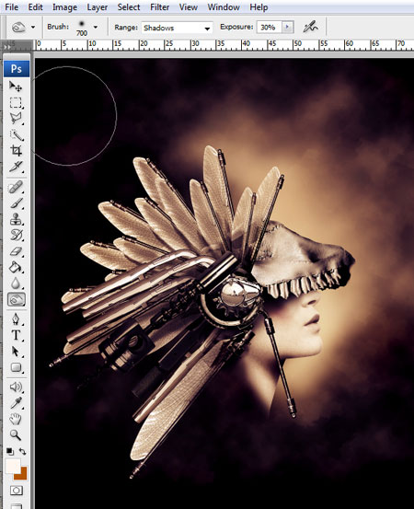The width and height of the screenshot is (414, 509).
Task: Select the Type tool
Action: 16,335
